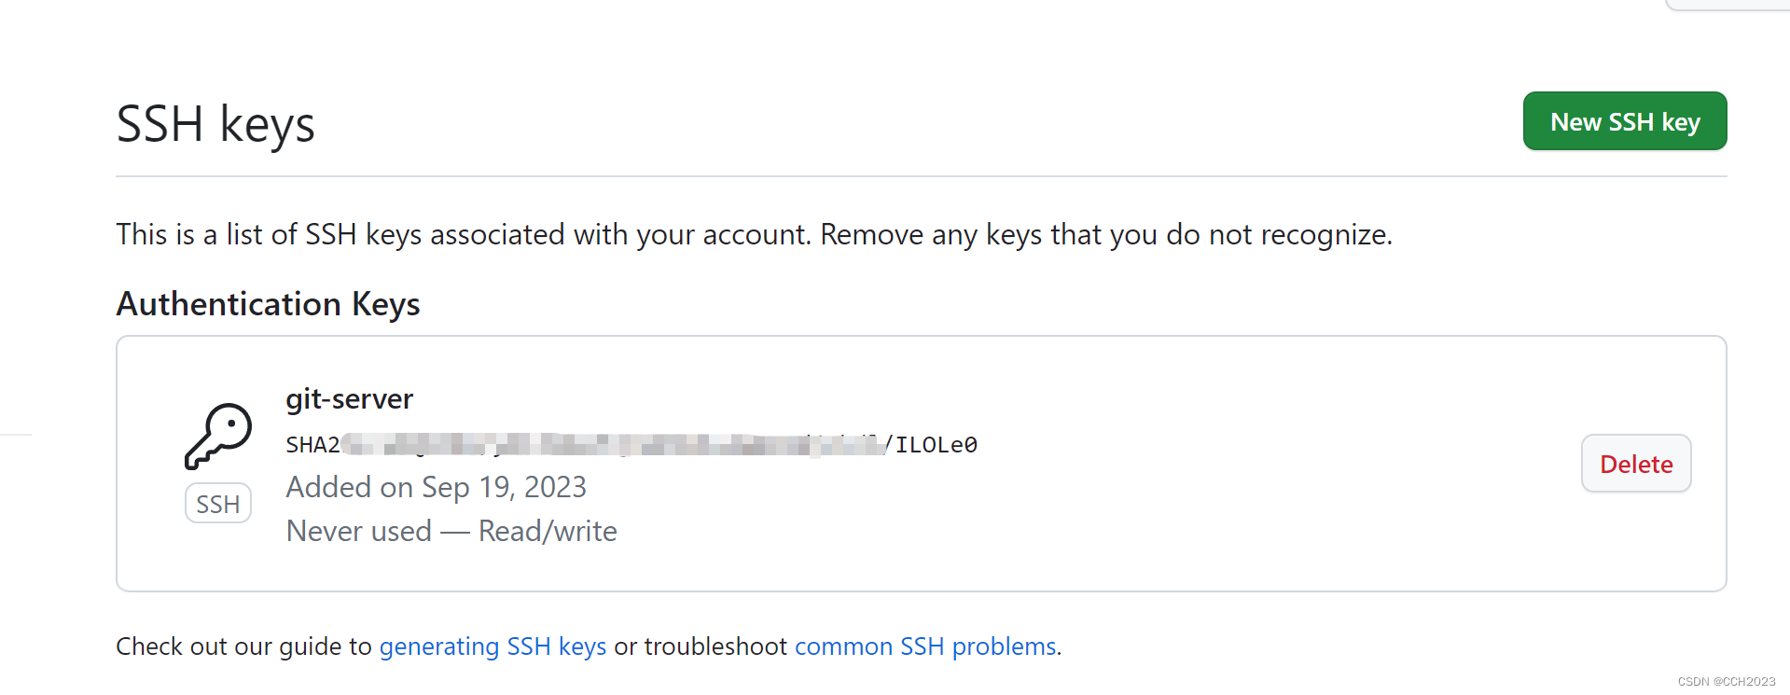Open the New SSH key page
This screenshot has width=1790, height=695.
(1624, 120)
